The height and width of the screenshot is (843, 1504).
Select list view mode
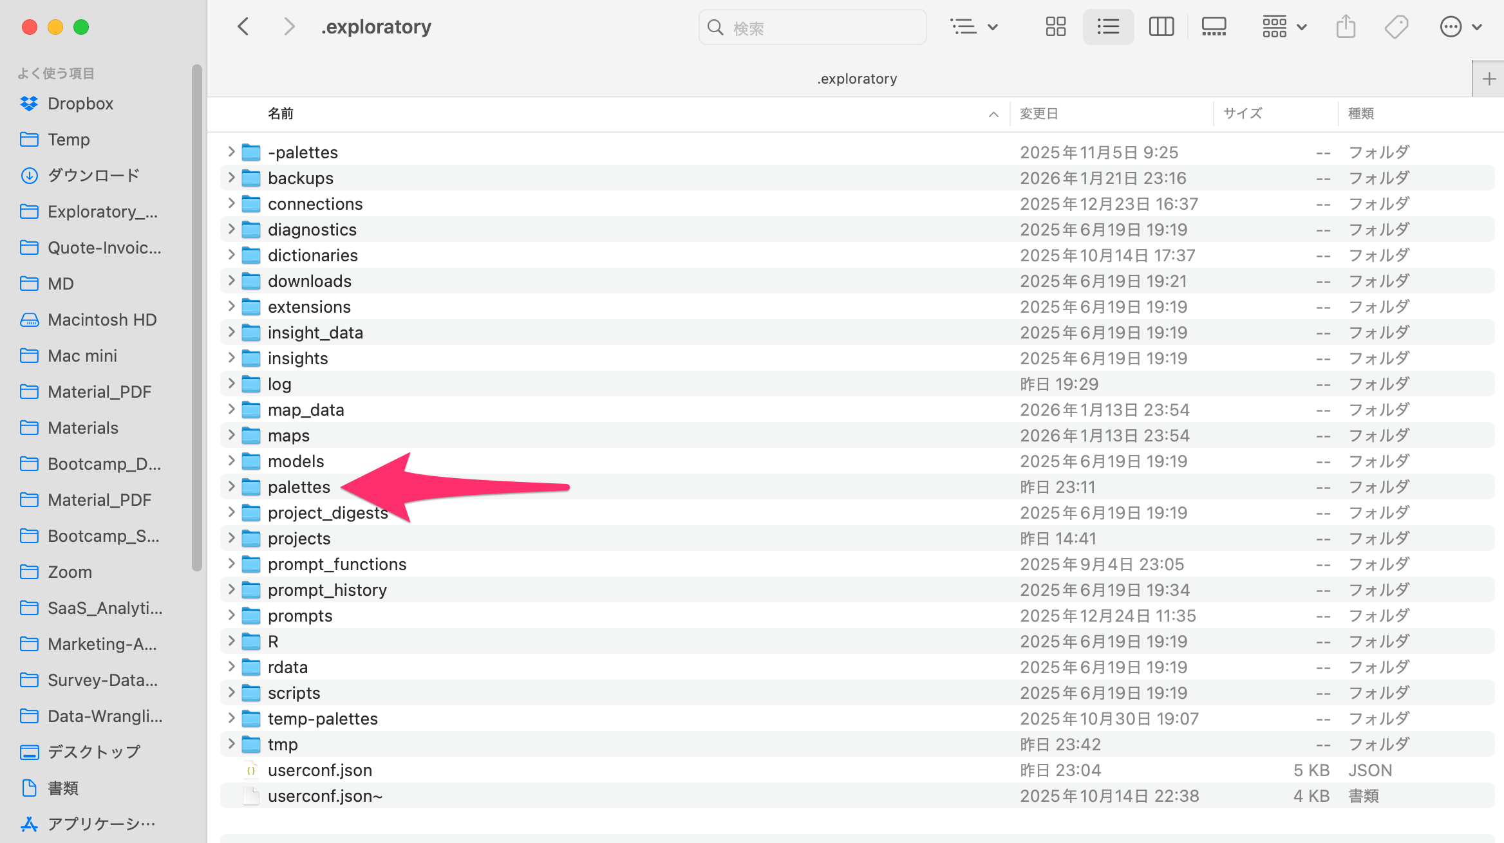1108,27
